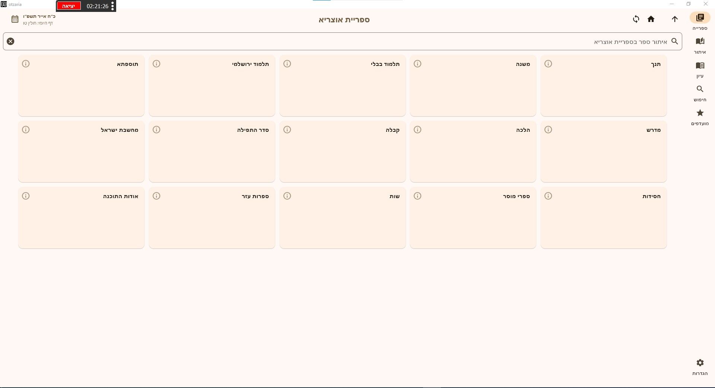Show info for מדרש category
This screenshot has width=715, height=388.
tap(548, 130)
